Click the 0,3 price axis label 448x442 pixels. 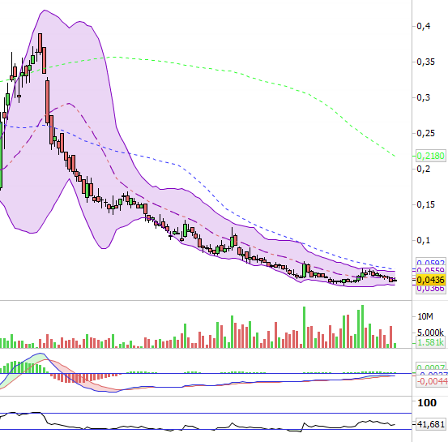pyautogui.click(x=424, y=97)
